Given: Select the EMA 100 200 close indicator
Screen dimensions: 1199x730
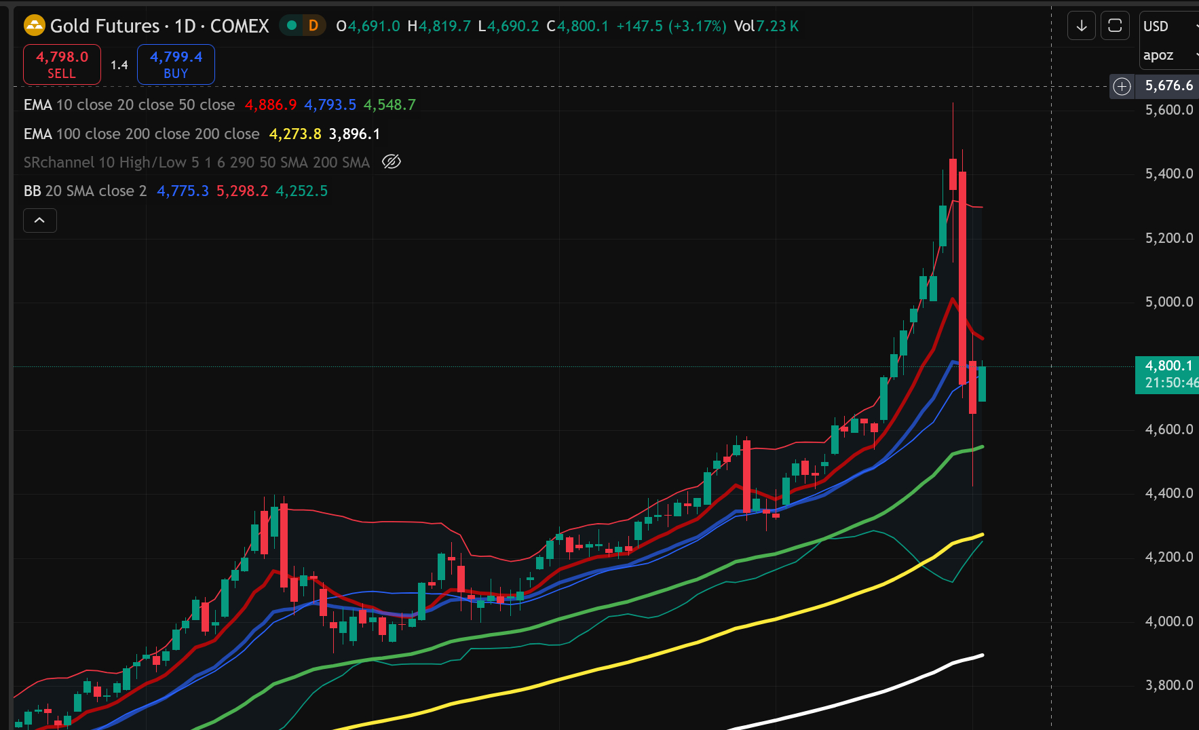Looking at the screenshot, I should [141, 134].
